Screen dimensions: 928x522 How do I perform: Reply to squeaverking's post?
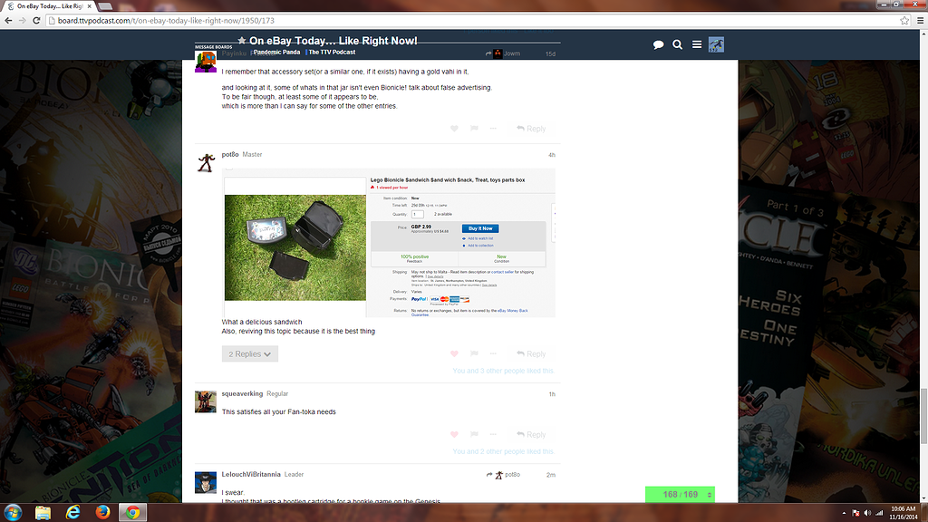[x=532, y=434]
